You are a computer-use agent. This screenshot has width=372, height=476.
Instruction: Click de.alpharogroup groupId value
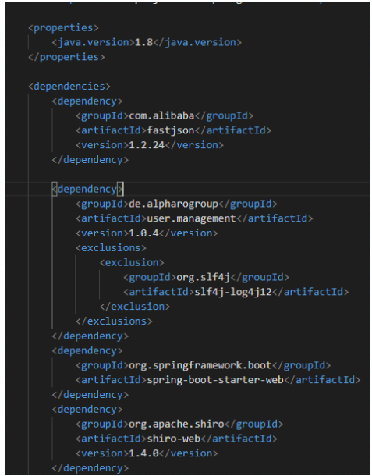click(x=174, y=204)
